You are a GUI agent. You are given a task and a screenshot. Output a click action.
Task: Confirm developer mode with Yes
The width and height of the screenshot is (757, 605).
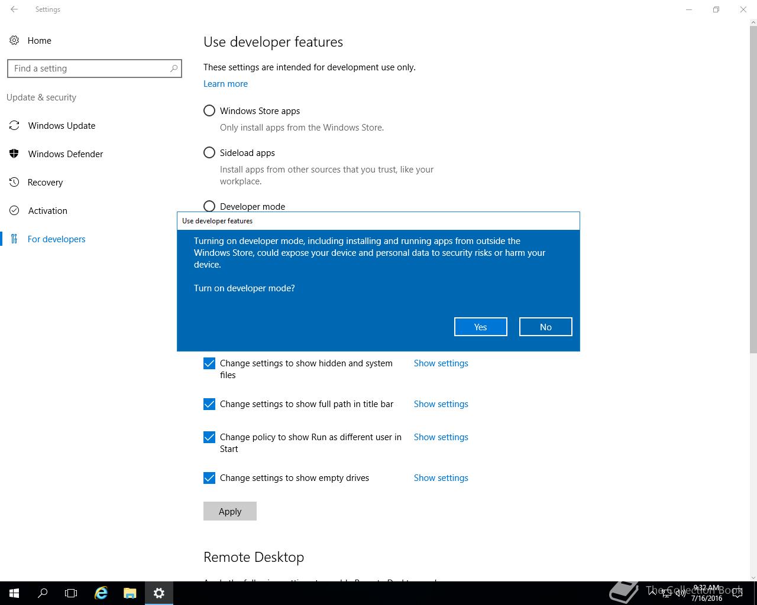pos(480,327)
